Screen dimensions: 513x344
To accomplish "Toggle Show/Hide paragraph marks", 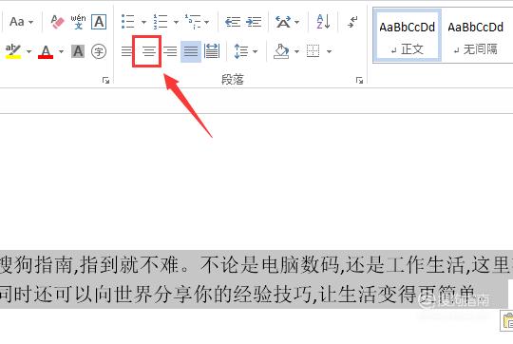I will point(352,22).
